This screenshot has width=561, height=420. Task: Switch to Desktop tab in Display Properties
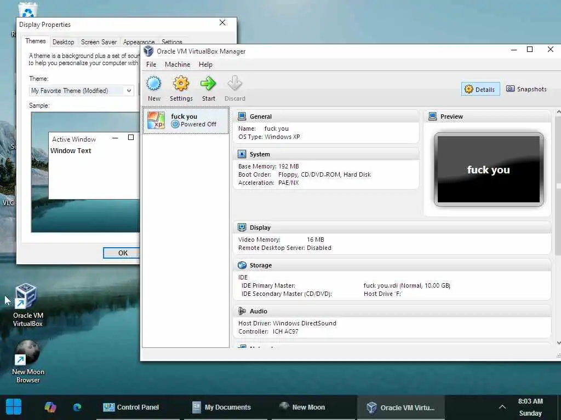tap(64, 42)
